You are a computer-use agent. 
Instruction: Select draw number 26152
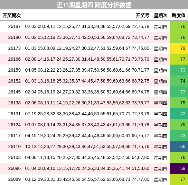(x=14, y=81)
